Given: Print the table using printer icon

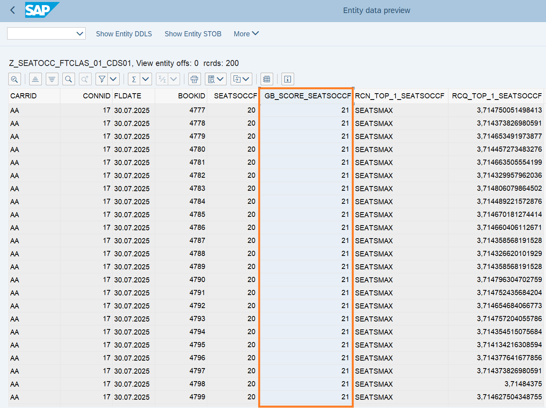Looking at the screenshot, I should click(194, 79).
